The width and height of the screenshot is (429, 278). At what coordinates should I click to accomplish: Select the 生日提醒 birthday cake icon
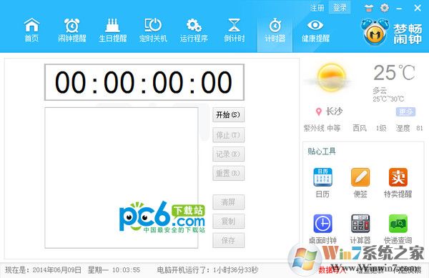(x=112, y=30)
